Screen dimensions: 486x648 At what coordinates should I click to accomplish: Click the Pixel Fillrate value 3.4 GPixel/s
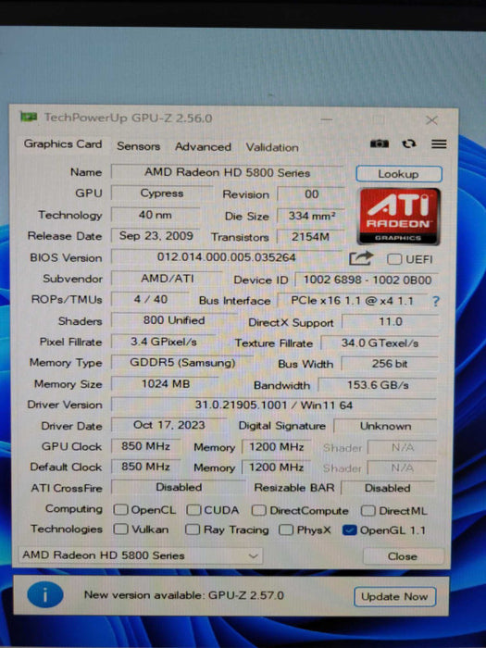(x=164, y=342)
